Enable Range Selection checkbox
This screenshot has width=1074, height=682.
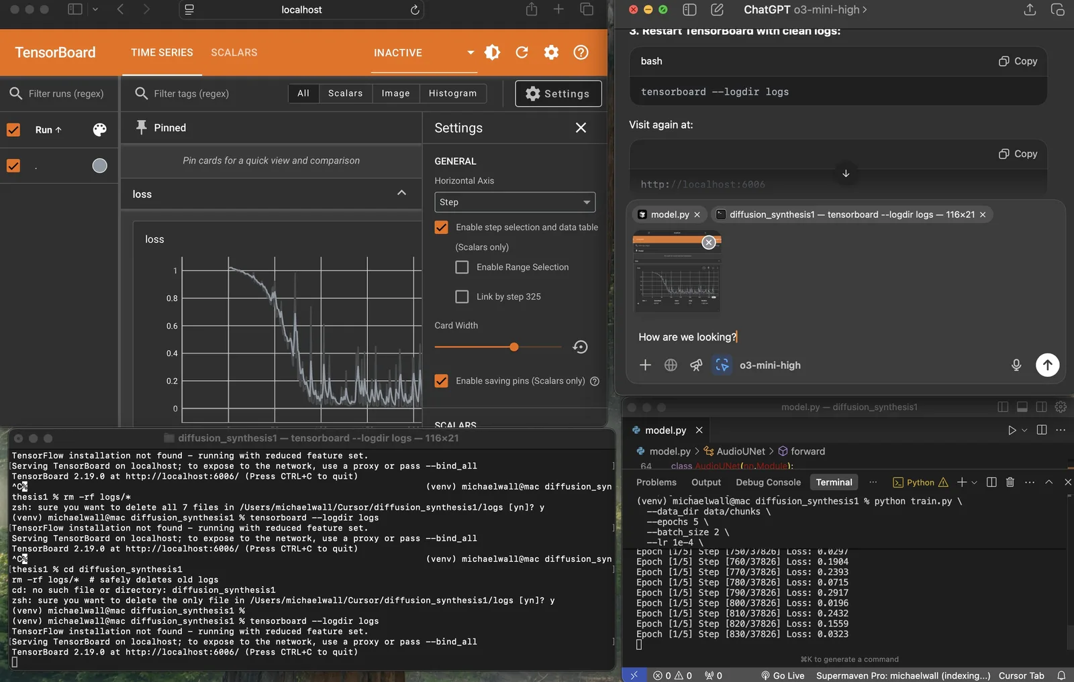[462, 267]
